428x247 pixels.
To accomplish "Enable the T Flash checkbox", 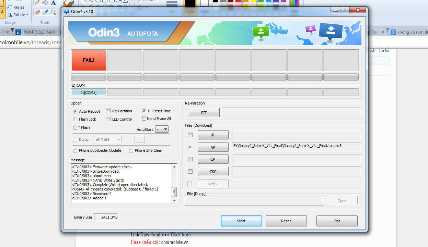I will coord(75,127).
